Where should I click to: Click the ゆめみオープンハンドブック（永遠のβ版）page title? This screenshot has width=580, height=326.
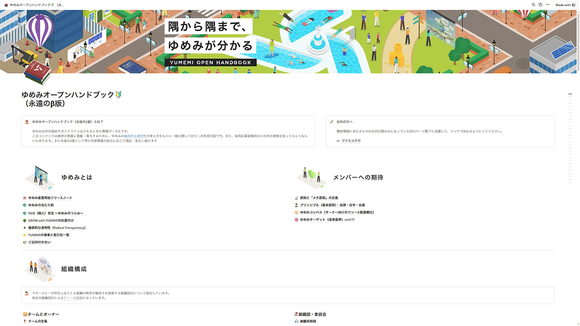pos(72,99)
